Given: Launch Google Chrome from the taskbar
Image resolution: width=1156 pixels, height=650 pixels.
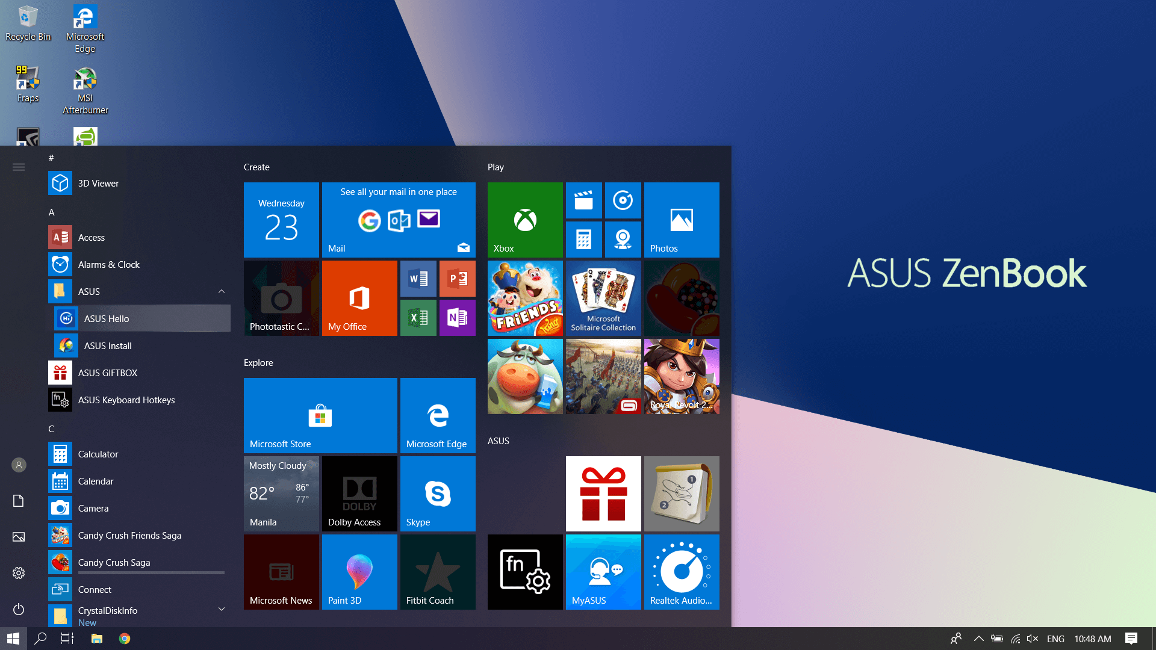Looking at the screenshot, I should coord(125,639).
